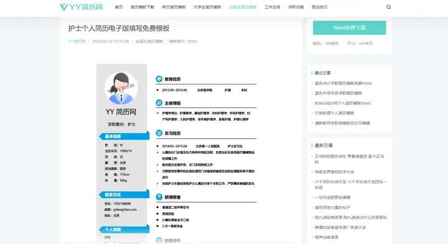Open the 求职攻略 nav item
The height and width of the screenshot is (244, 448).
296,7
